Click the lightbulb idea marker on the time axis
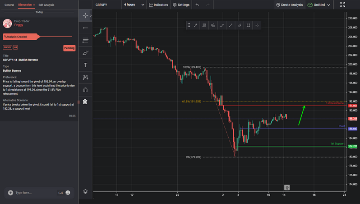Screen dimensions: 360x204 pyautogui.click(x=287, y=187)
